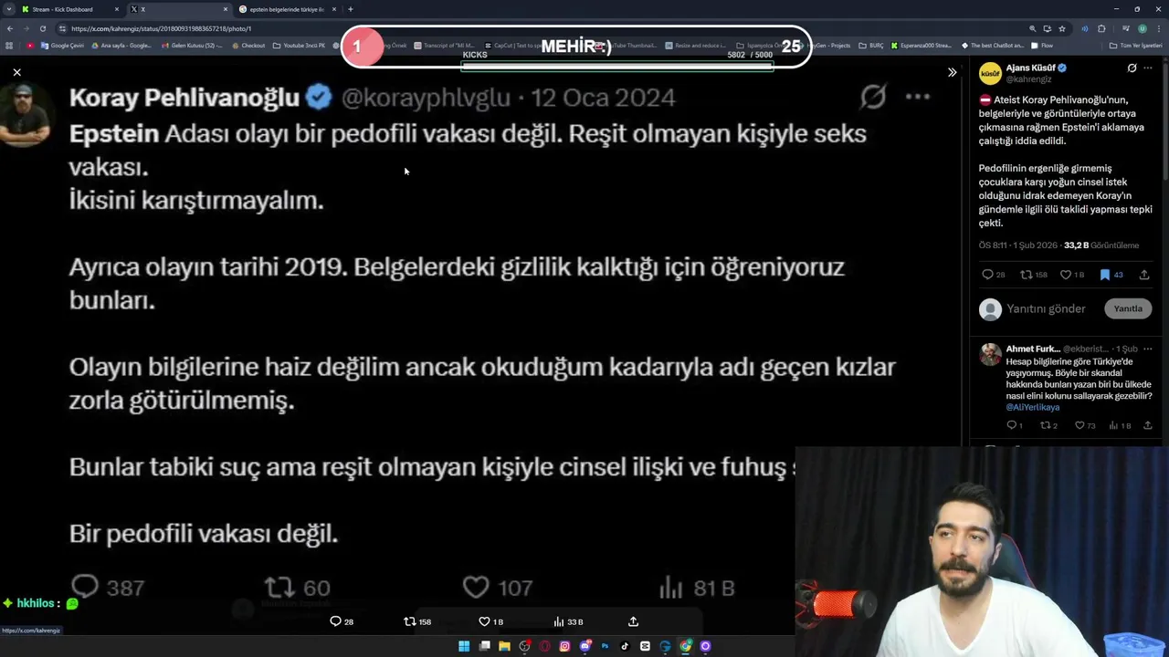Screen dimensions: 1169x657
Task: Click the bottom bar share upload icon
Action: (x=633, y=621)
